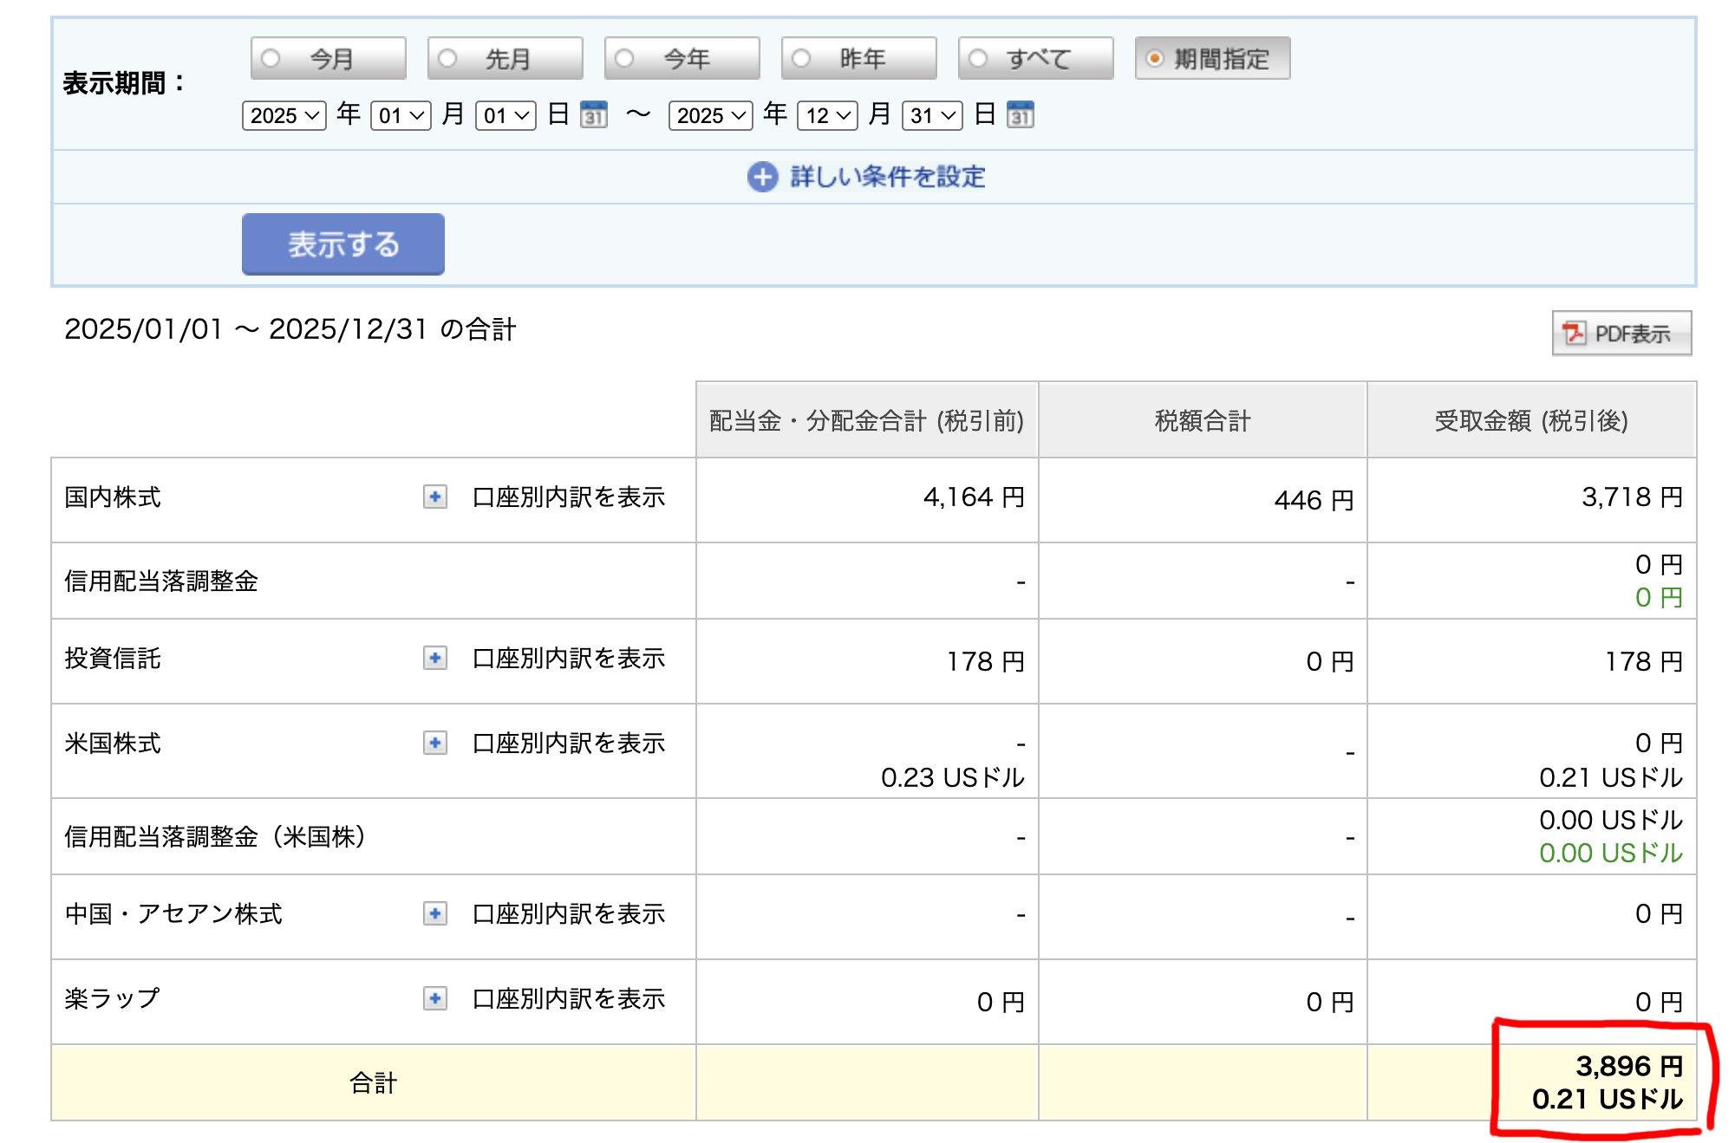Open the start year 2025 dropdown
This screenshot has height=1143, width=1735.
click(284, 115)
